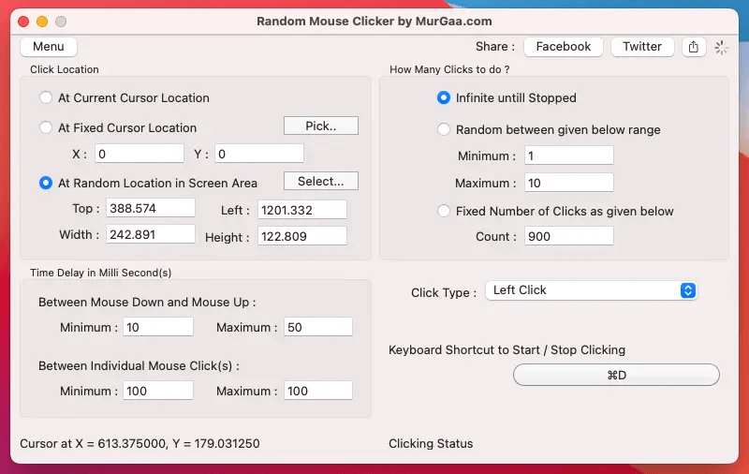Click Mouse Down/Up Maximum field 50
This screenshot has height=474, width=749.
(318, 327)
